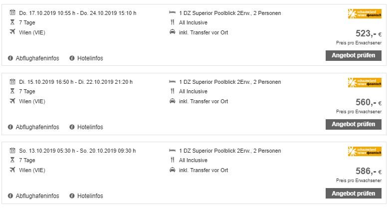Image resolution: width=391 pixels, height=208 pixels.
Task: Click calendar icon of 17.10.2019 offer
Action: pyautogui.click(x=12, y=12)
